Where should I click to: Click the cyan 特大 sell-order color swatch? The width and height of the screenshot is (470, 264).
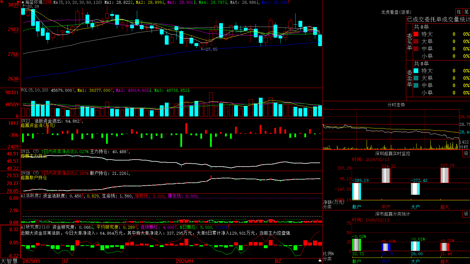(416, 71)
